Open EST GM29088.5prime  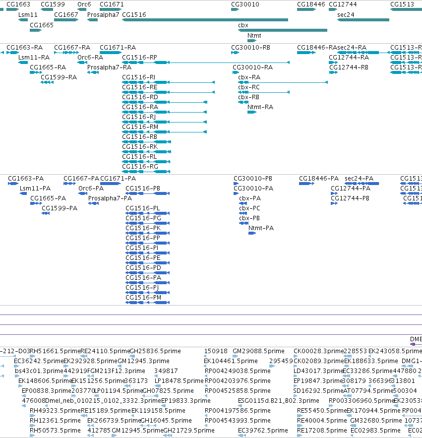pos(235,356)
